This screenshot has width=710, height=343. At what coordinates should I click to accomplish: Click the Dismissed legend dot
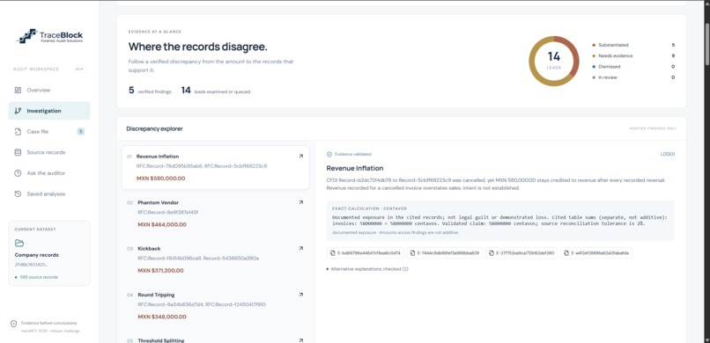[594, 67]
